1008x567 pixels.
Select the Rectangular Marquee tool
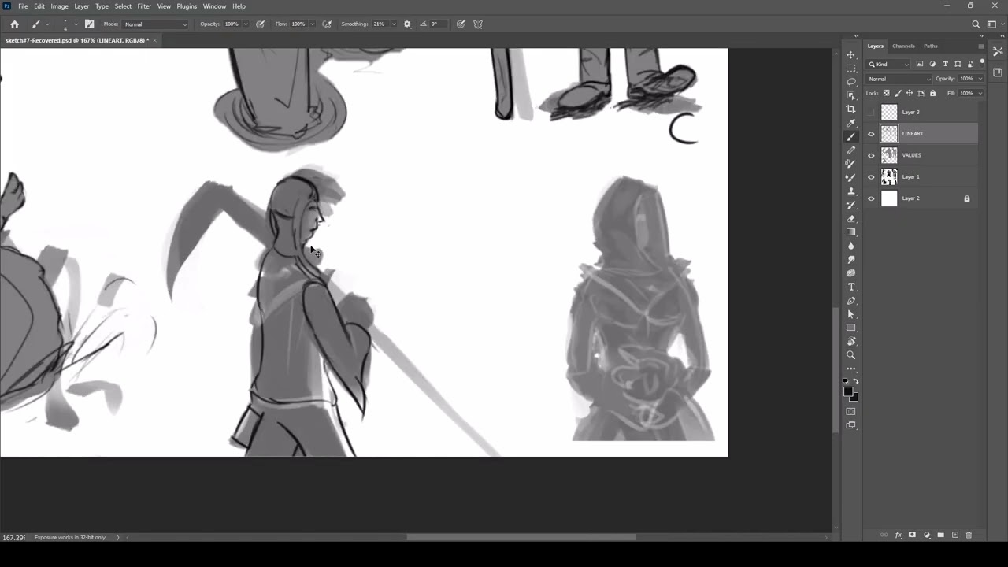[x=850, y=69]
